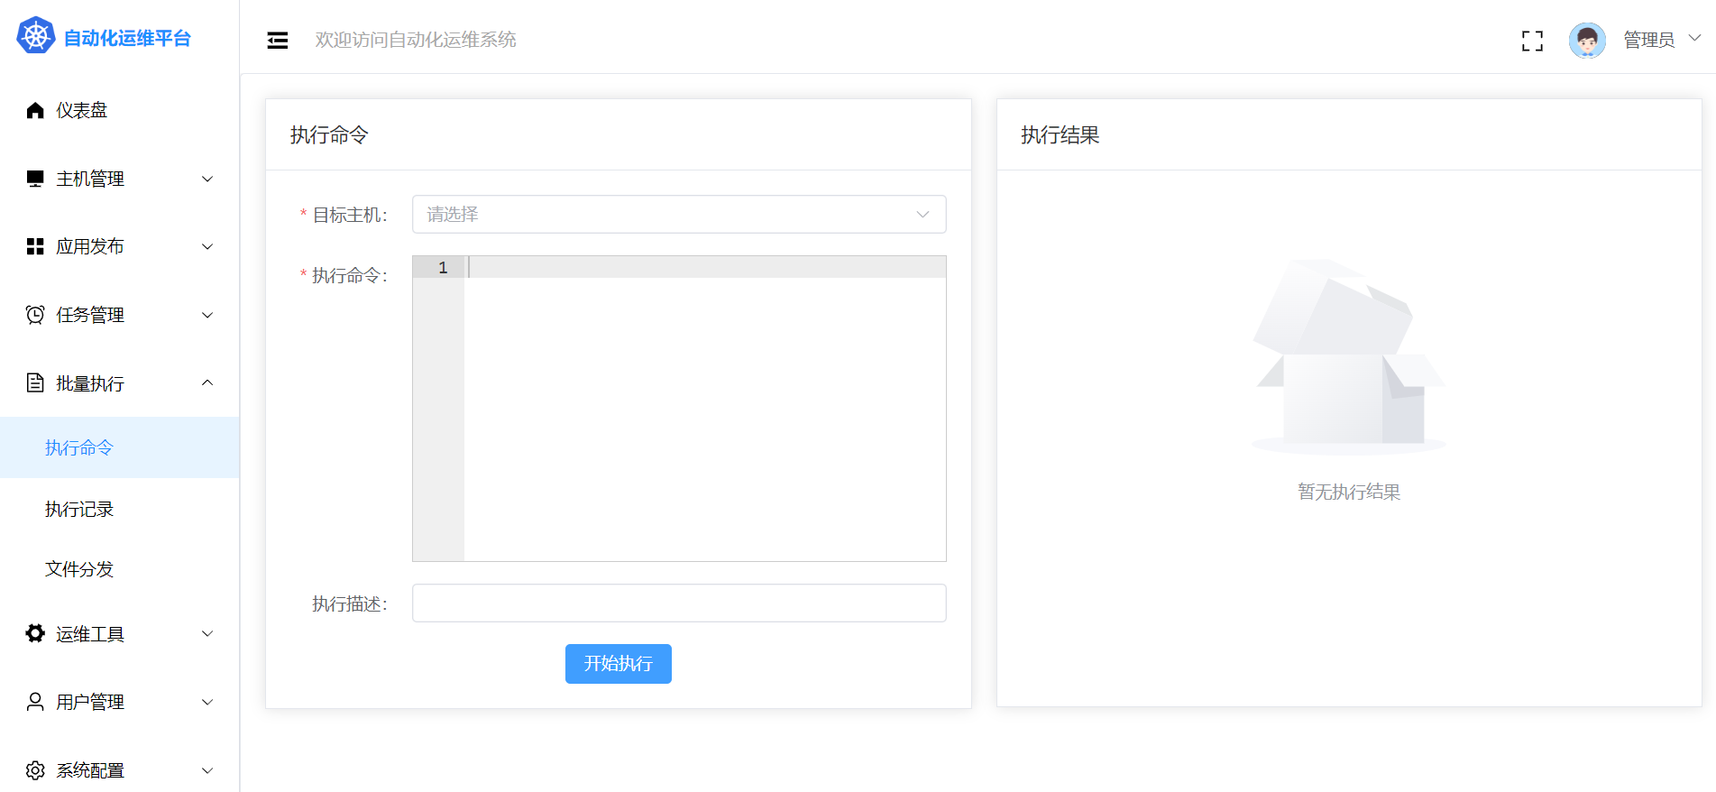Screen dimensions: 1716x792
Task: Expand the 系统配置 menu chevron
Action: pos(207,770)
